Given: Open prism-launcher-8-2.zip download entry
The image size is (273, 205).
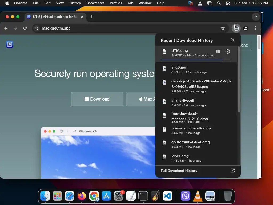Looking at the screenshot, I should point(196,130).
